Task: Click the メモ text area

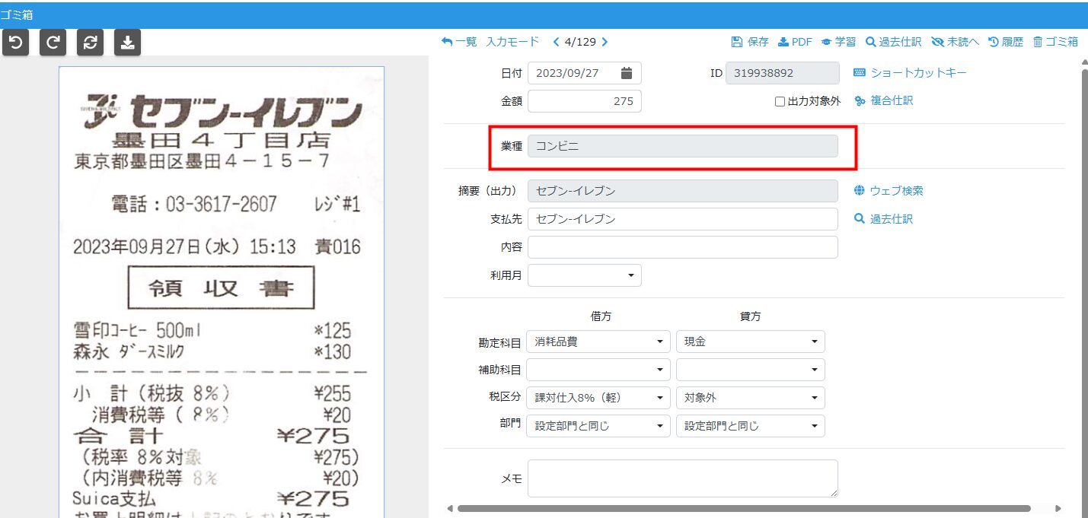Action: point(682,478)
